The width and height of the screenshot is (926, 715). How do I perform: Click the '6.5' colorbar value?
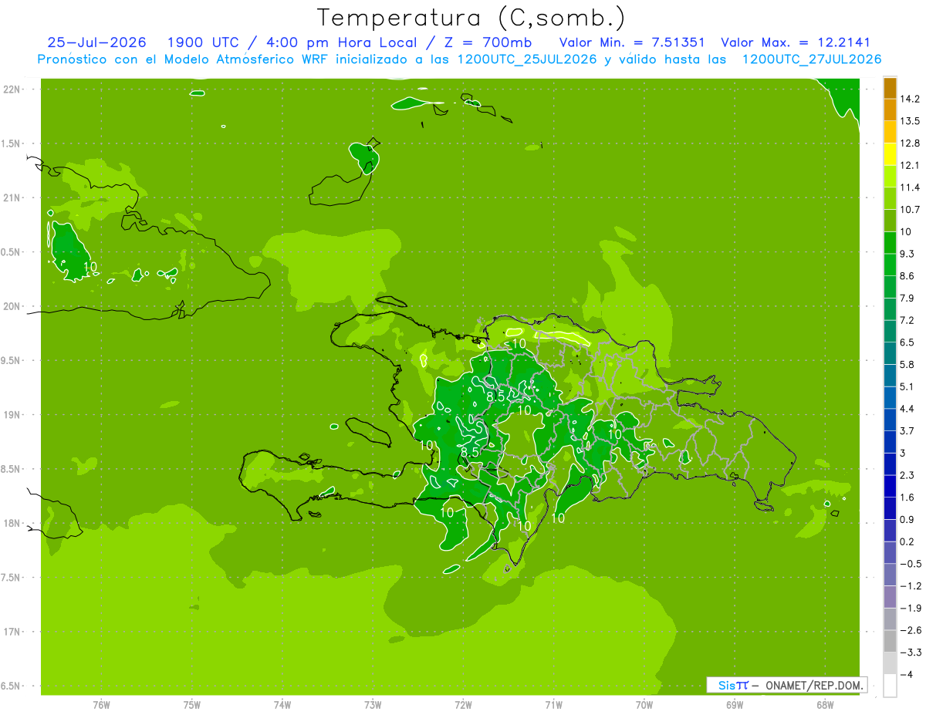[x=907, y=342]
